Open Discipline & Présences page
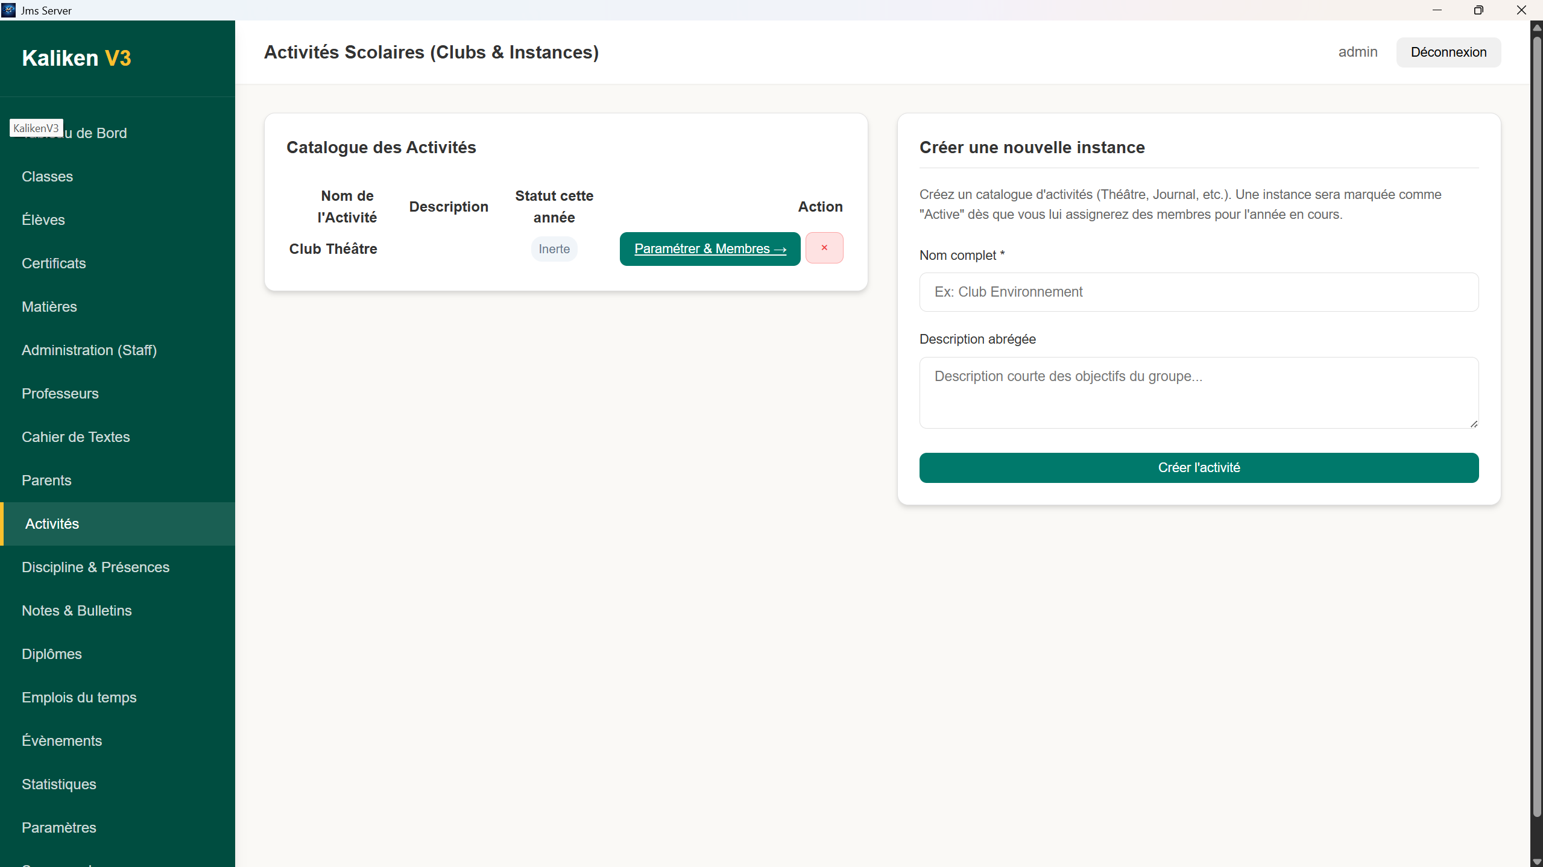1543x867 pixels. coord(95,567)
